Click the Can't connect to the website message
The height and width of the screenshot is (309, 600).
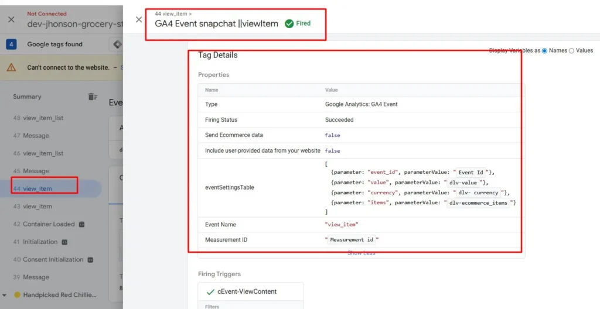[x=69, y=67]
